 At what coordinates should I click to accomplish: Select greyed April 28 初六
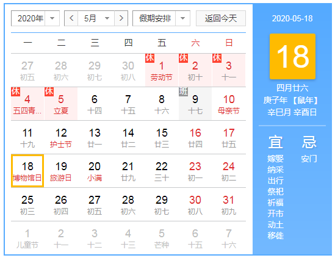pyautogui.click(x=61, y=70)
